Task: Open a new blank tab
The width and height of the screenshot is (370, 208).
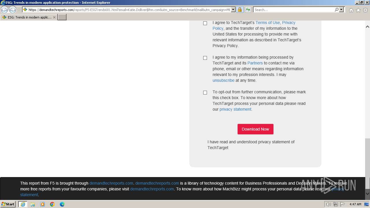Action: (62, 17)
